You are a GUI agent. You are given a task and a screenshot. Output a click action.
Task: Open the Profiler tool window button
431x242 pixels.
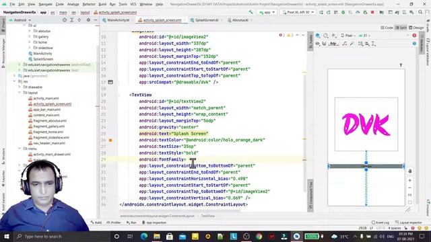pyautogui.click(x=114, y=223)
